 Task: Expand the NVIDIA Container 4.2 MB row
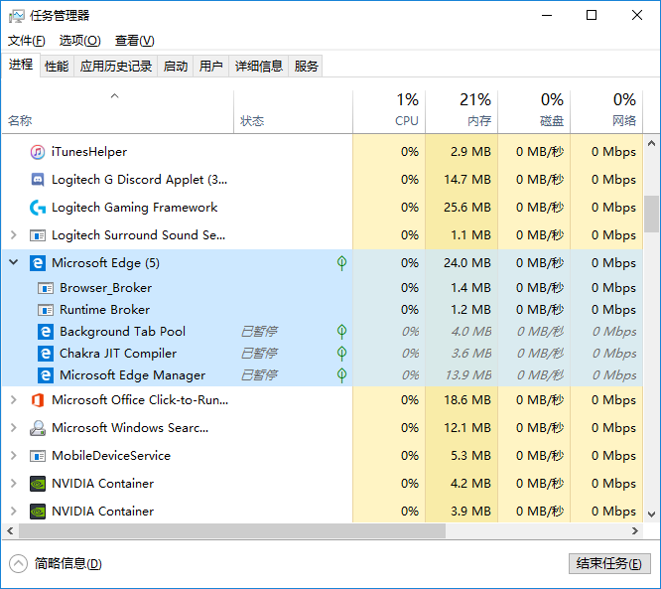pos(14,484)
